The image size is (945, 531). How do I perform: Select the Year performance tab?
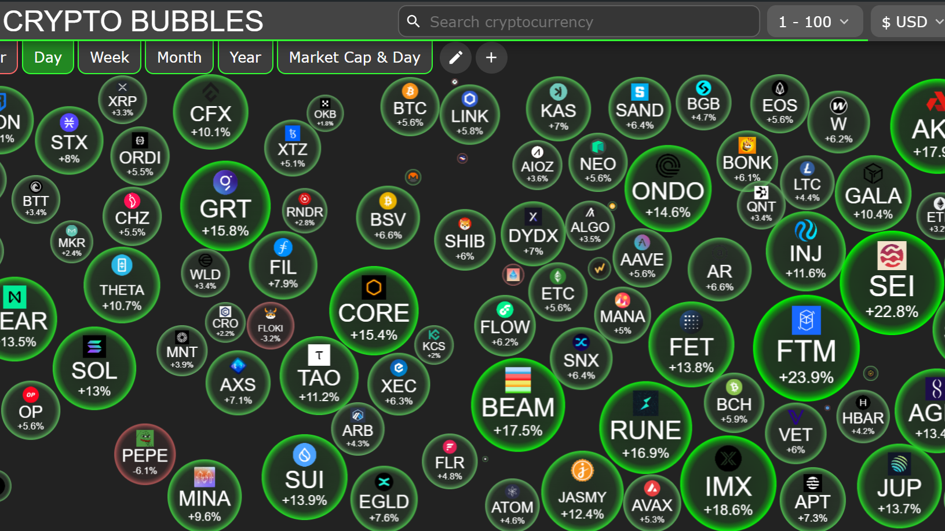245,57
